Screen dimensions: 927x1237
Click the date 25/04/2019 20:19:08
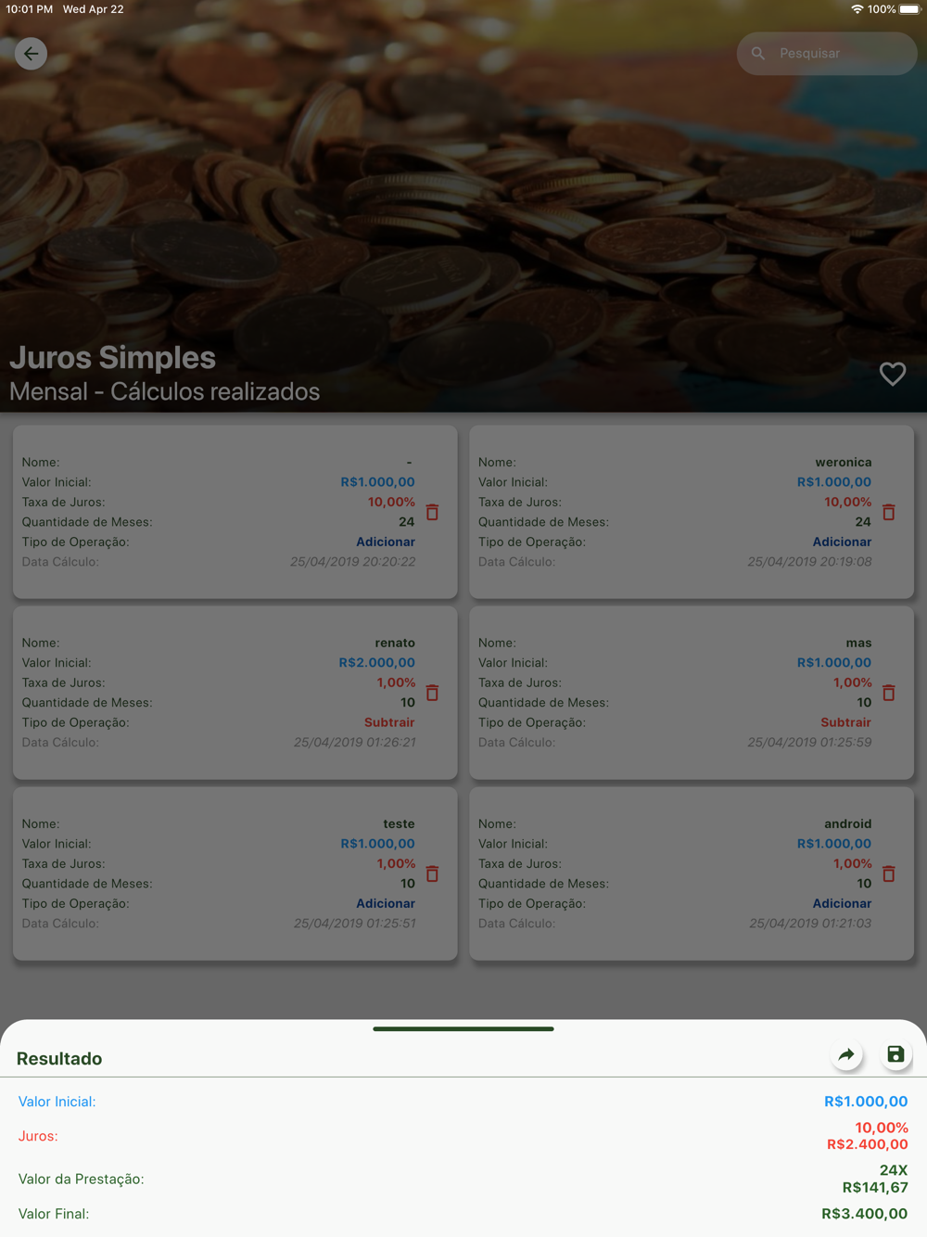point(809,562)
